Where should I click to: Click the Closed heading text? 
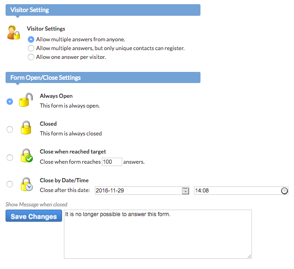48,124
